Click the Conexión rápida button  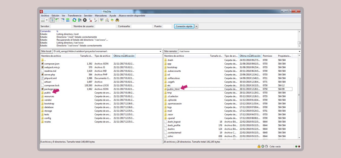(184, 26)
